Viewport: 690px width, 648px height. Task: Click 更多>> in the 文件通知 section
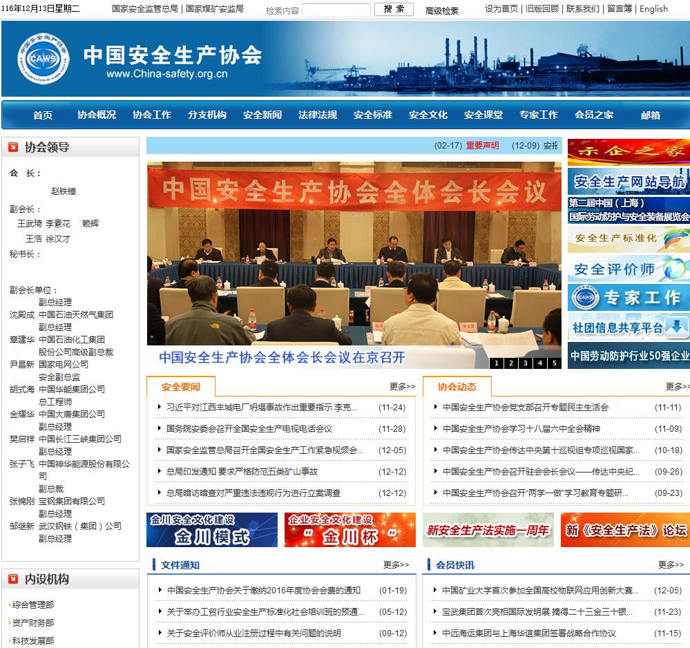(396, 564)
